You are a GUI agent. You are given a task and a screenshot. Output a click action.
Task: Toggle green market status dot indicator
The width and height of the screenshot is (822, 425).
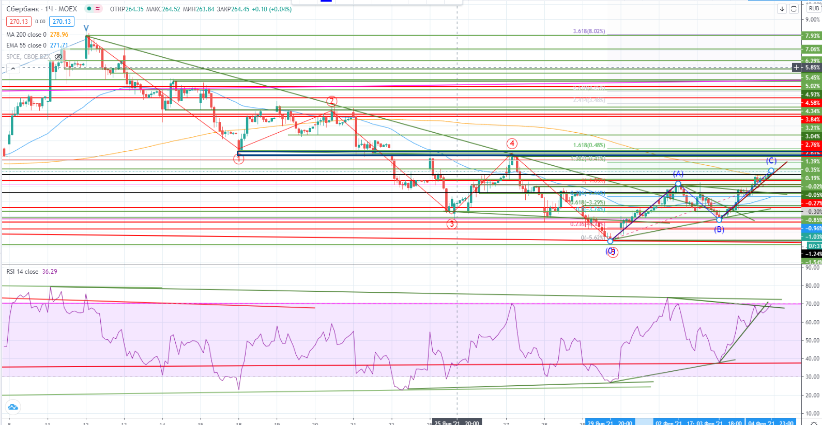89,9
